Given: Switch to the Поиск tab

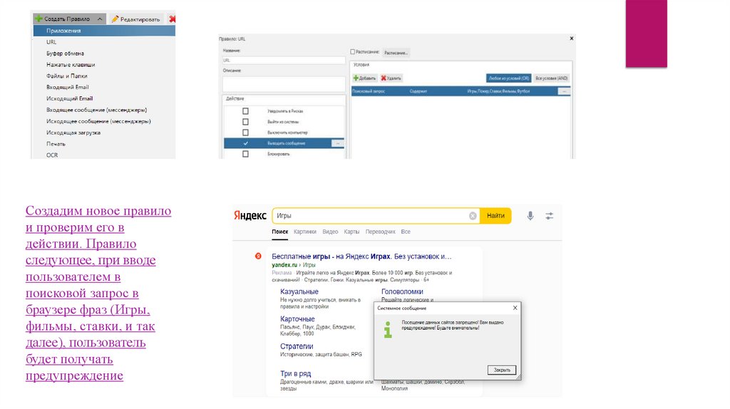Looking at the screenshot, I should pyautogui.click(x=279, y=232).
